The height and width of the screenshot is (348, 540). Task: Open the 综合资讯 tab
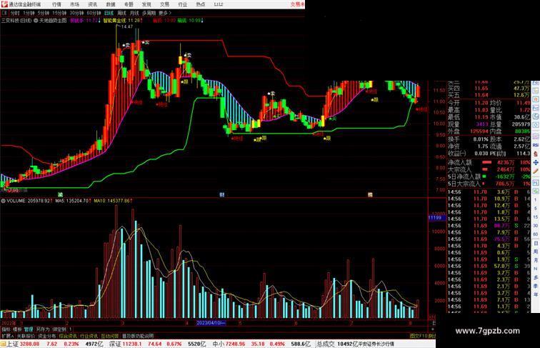pyautogui.click(x=68, y=336)
